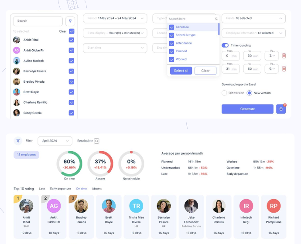Delete the first time rounding rule
This screenshot has height=244, width=301.
[284, 56]
